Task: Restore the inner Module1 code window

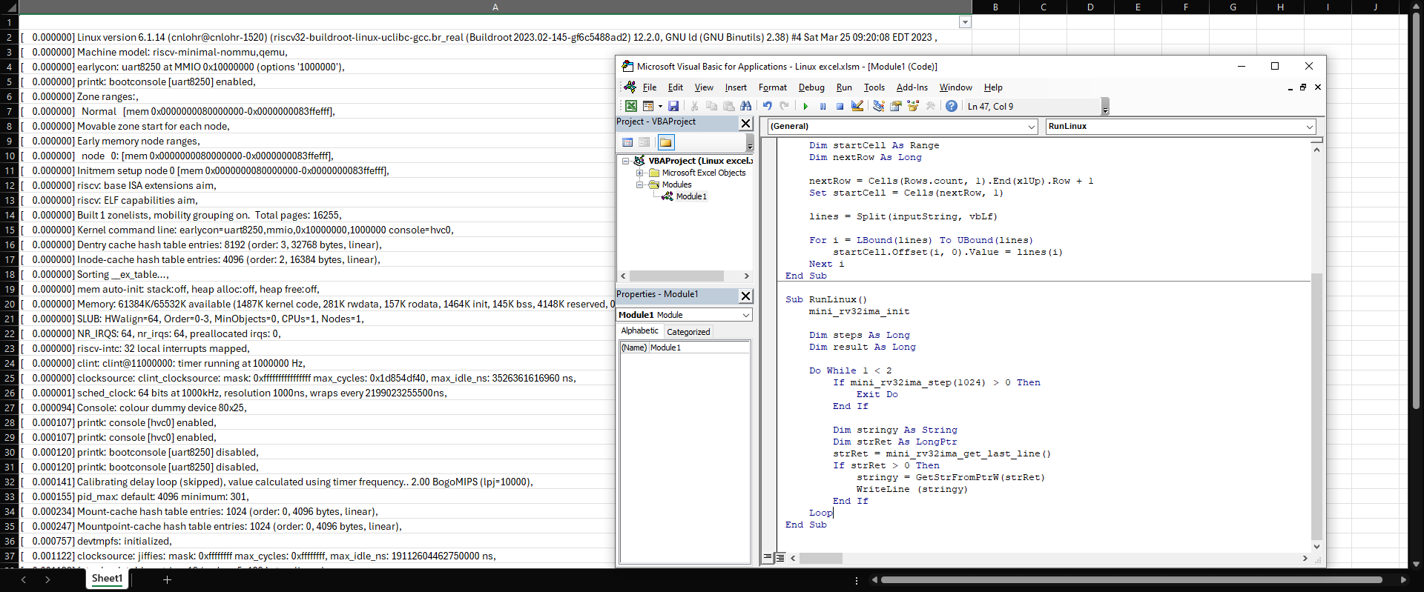Action: [x=1303, y=87]
